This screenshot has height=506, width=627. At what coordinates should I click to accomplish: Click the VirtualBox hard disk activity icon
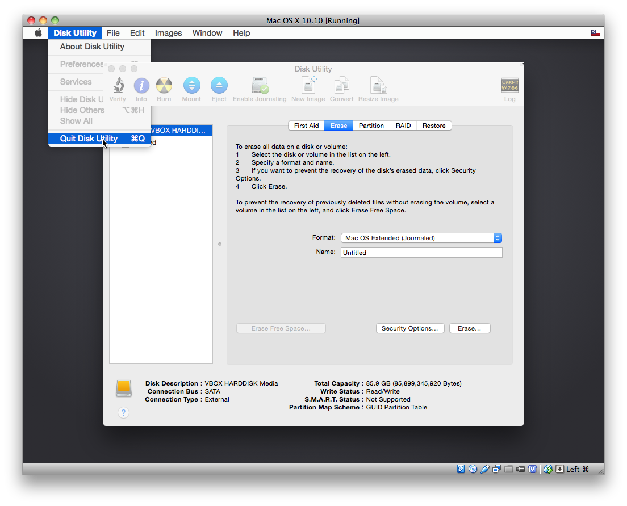(461, 469)
